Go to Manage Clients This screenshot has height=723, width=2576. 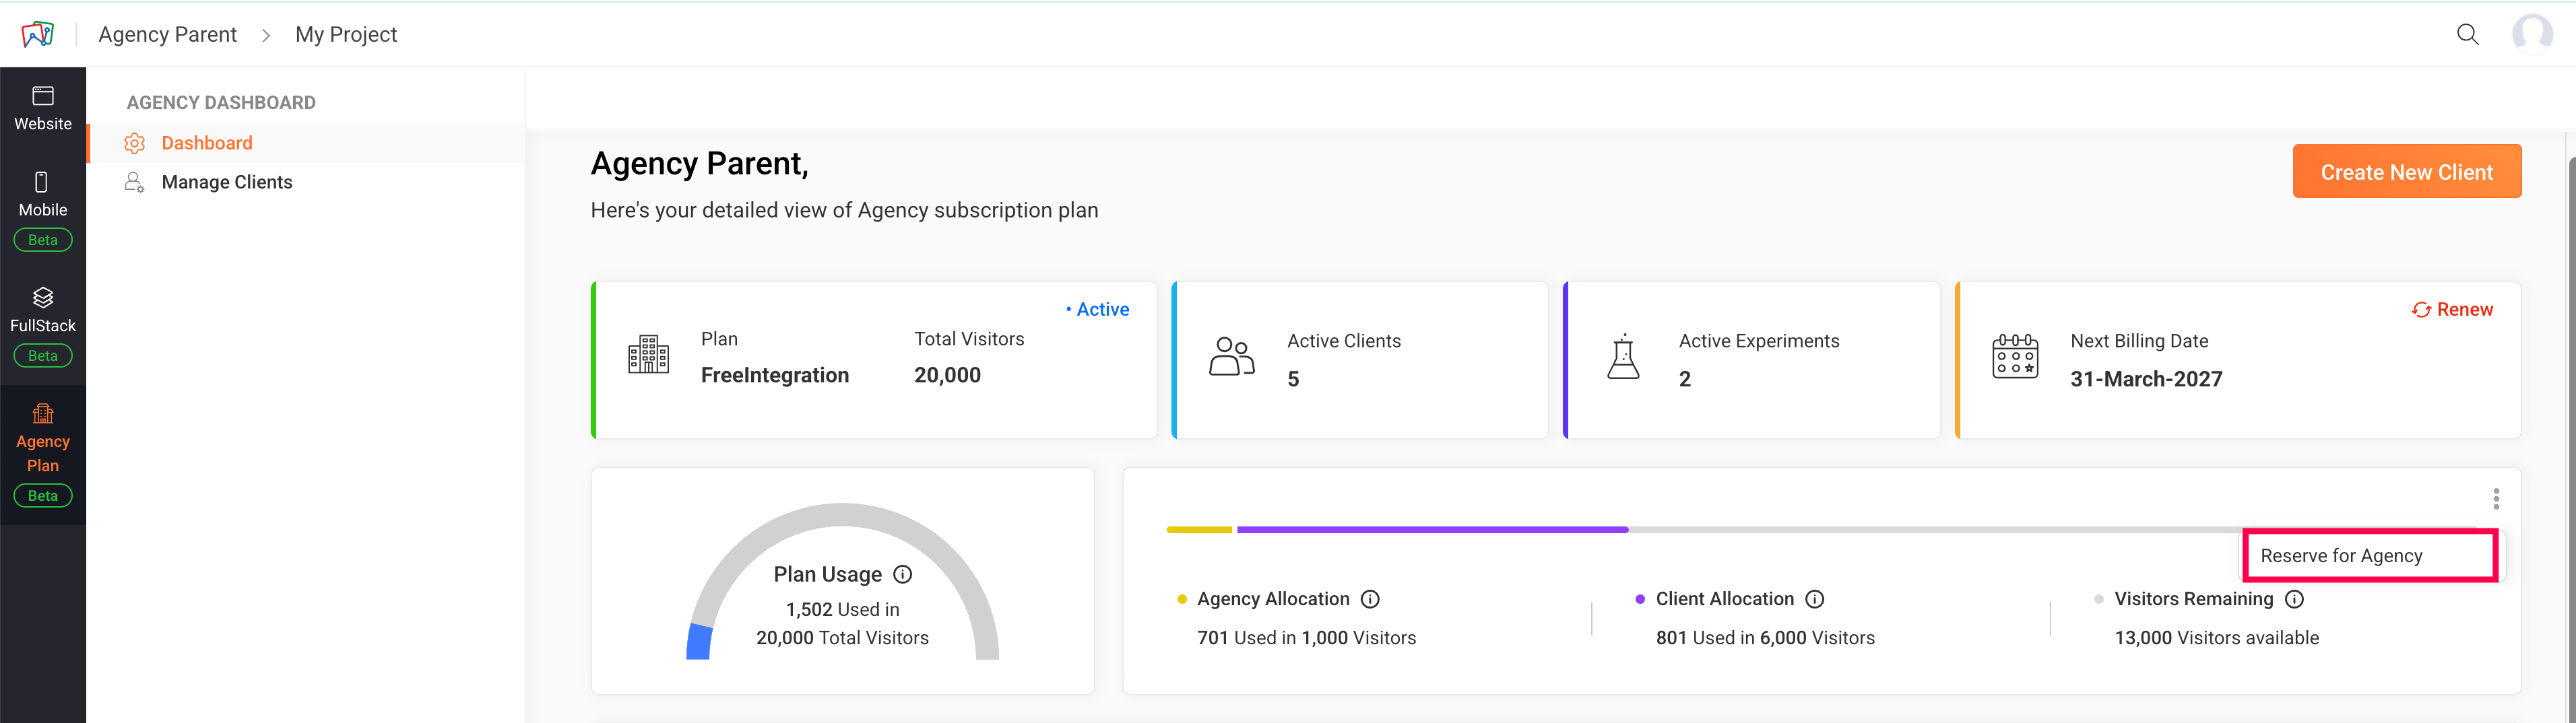click(227, 182)
